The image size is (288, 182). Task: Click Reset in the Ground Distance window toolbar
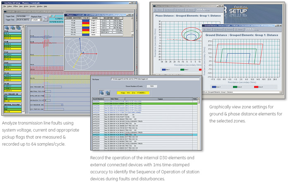[239, 29]
